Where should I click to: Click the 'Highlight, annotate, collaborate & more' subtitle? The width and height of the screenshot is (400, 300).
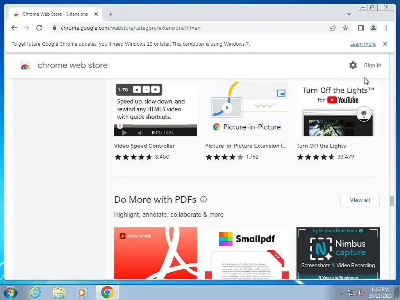(x=169, y=214)
